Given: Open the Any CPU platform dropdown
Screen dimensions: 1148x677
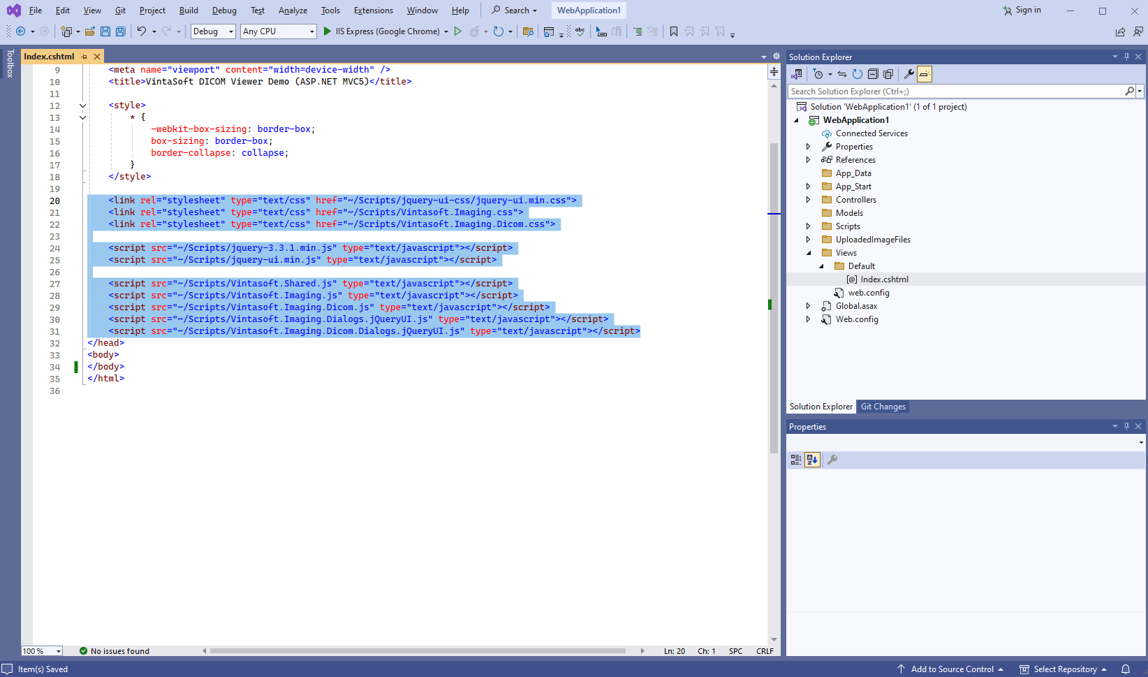Looking at the screenshot, I should 279,31.
